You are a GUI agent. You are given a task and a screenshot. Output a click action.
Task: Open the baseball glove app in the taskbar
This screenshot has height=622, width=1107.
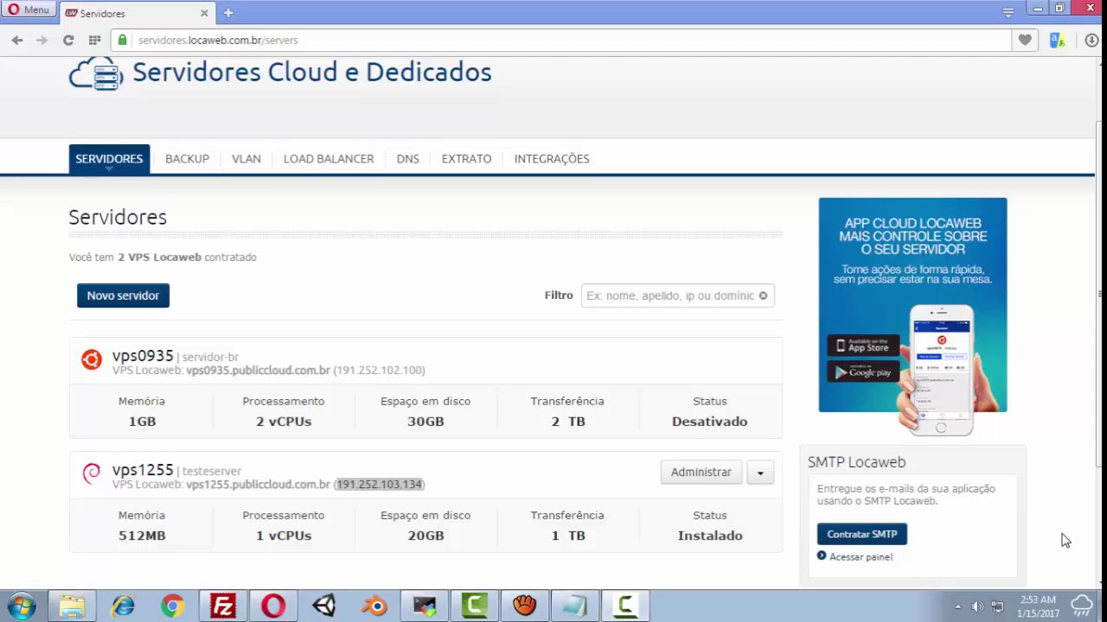click(525, 606)
